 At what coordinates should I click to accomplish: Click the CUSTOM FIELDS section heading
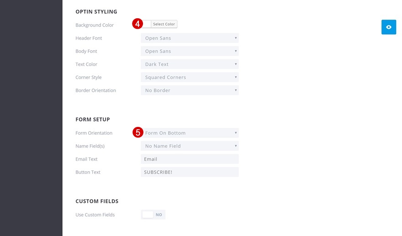tap(97, 201)
